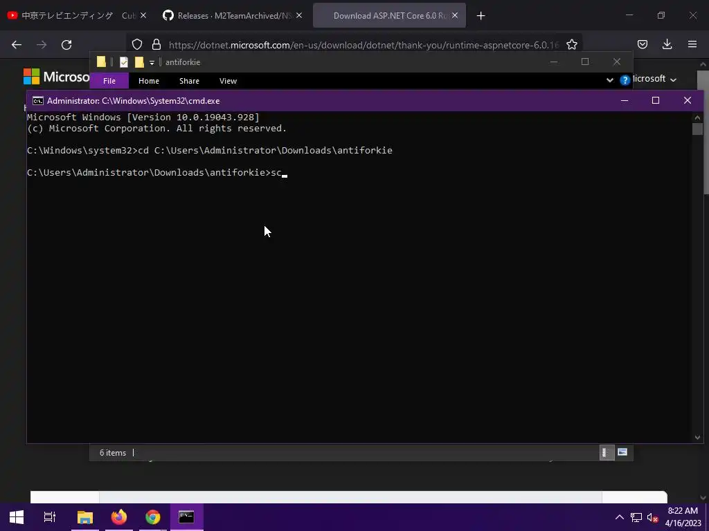Go back in Firefox browser
This screenshot has height=531, width=709.
pyautogui.click(x=17, y=45)
